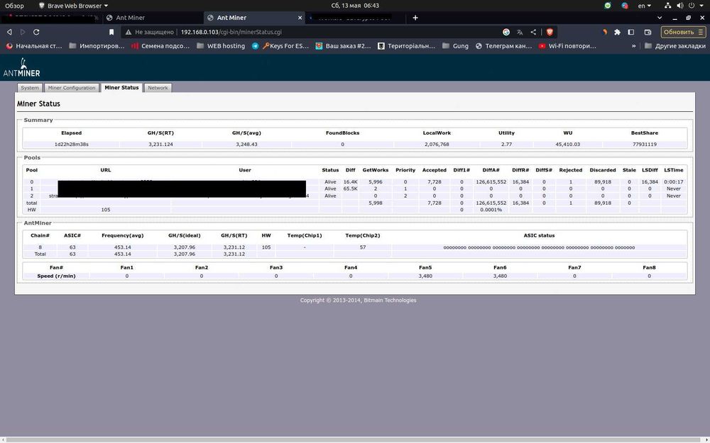Open a new tab with plus button
The image size is (710, 443).
[x=415, y=18]
